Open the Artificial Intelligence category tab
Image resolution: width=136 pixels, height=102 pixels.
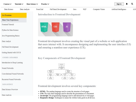coord(119,9)
